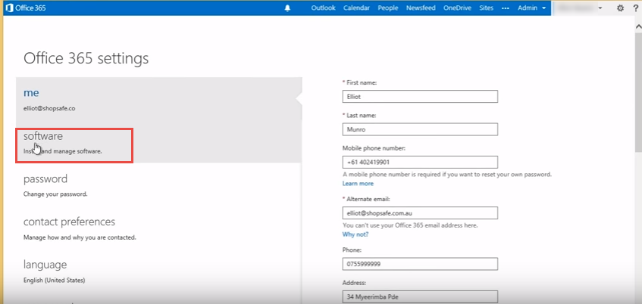This screenshot has width=642, height=304.
Task: Open Outlook from the top navigation
Action: [323, 8]
